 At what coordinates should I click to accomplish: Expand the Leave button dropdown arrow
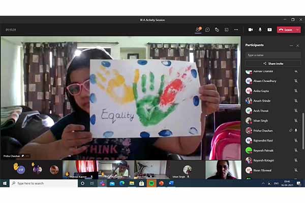[x=298, y=30]
